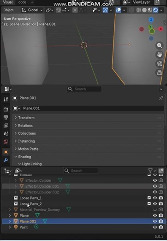The width and height of the screenshot is (167, 241).
Task: Click mesh data icon beside Plane.001
Action: pyautogui.click(x=45, y=221)
